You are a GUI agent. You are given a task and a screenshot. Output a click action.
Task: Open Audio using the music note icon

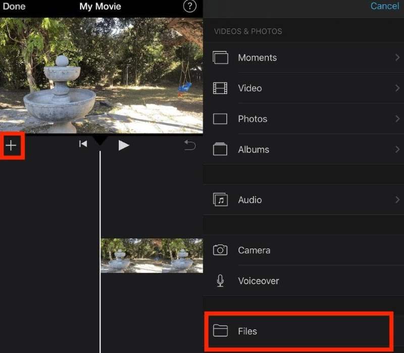221,199
